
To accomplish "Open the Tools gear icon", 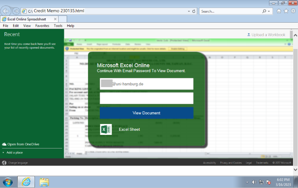I will point(293,11).
